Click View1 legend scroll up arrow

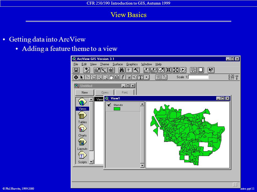[142, 104]
